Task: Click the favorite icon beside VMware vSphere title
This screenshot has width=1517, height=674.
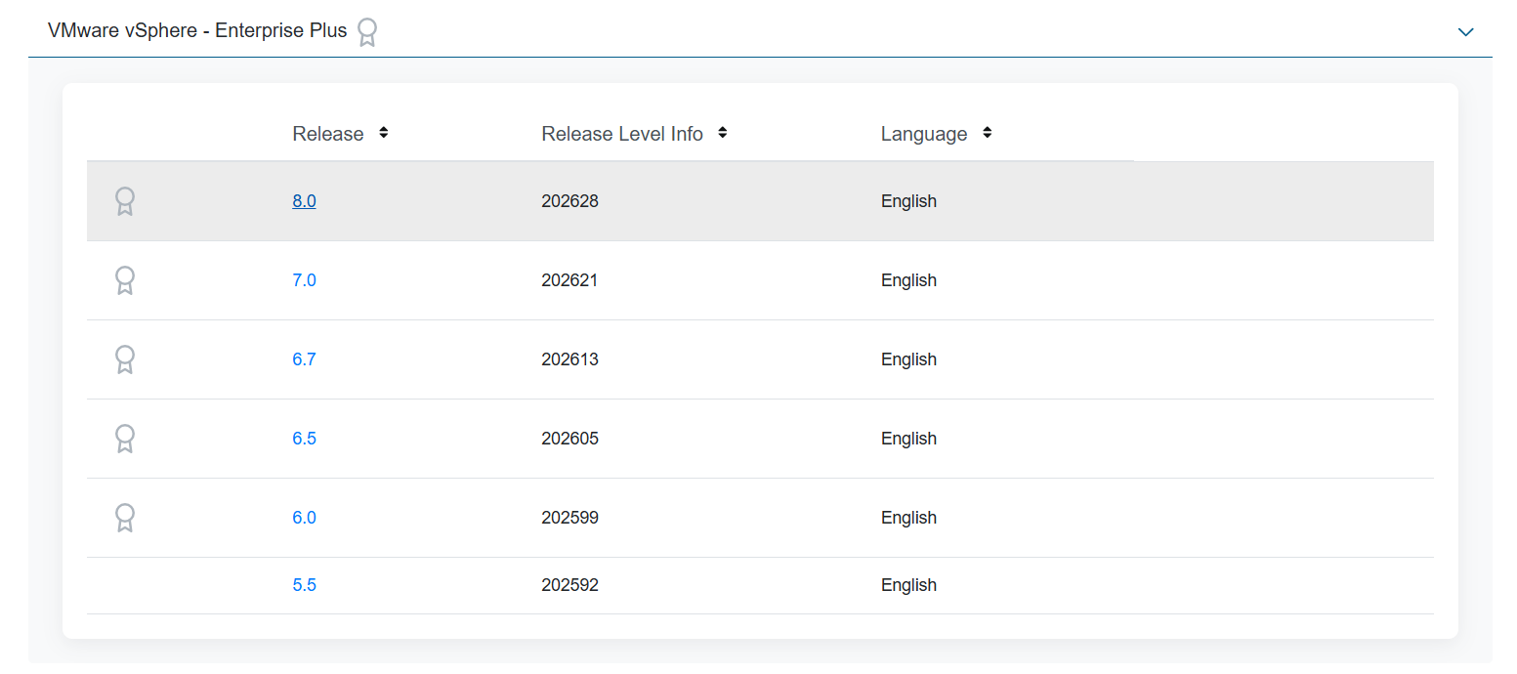Action: [x=367, y=32]
